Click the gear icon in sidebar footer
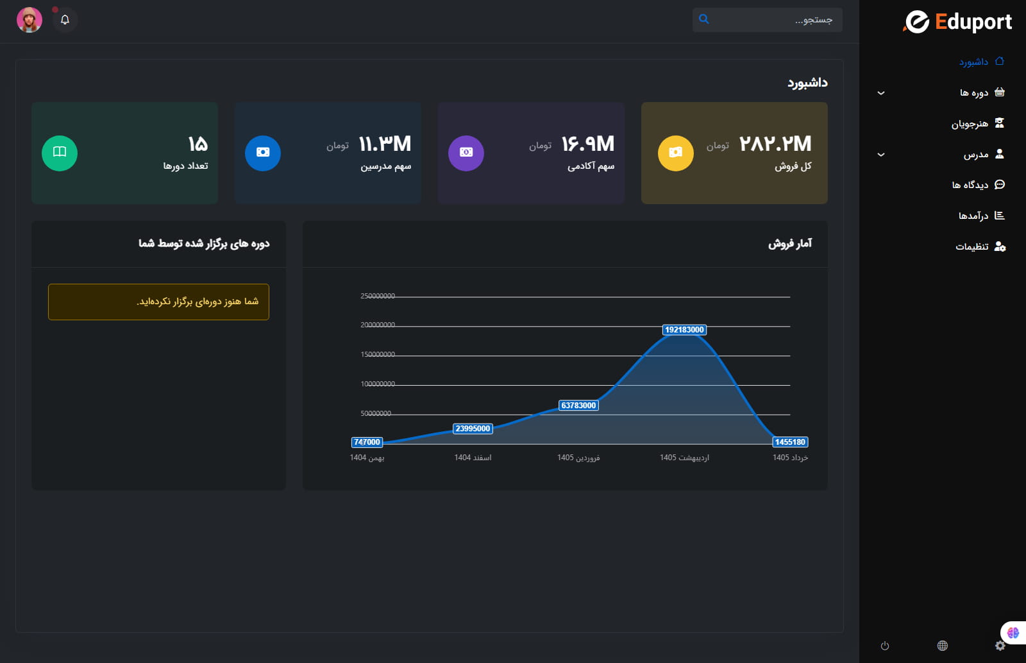Image resolution: width=1026 pixels, height=663 pixels. 1000,646
